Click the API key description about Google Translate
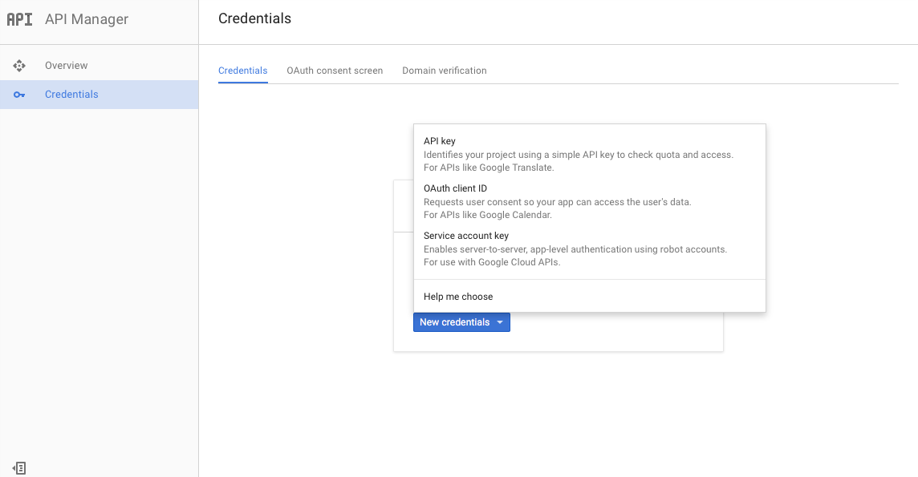This screenshot has height=477, width=918. click(x=489, y=168)
